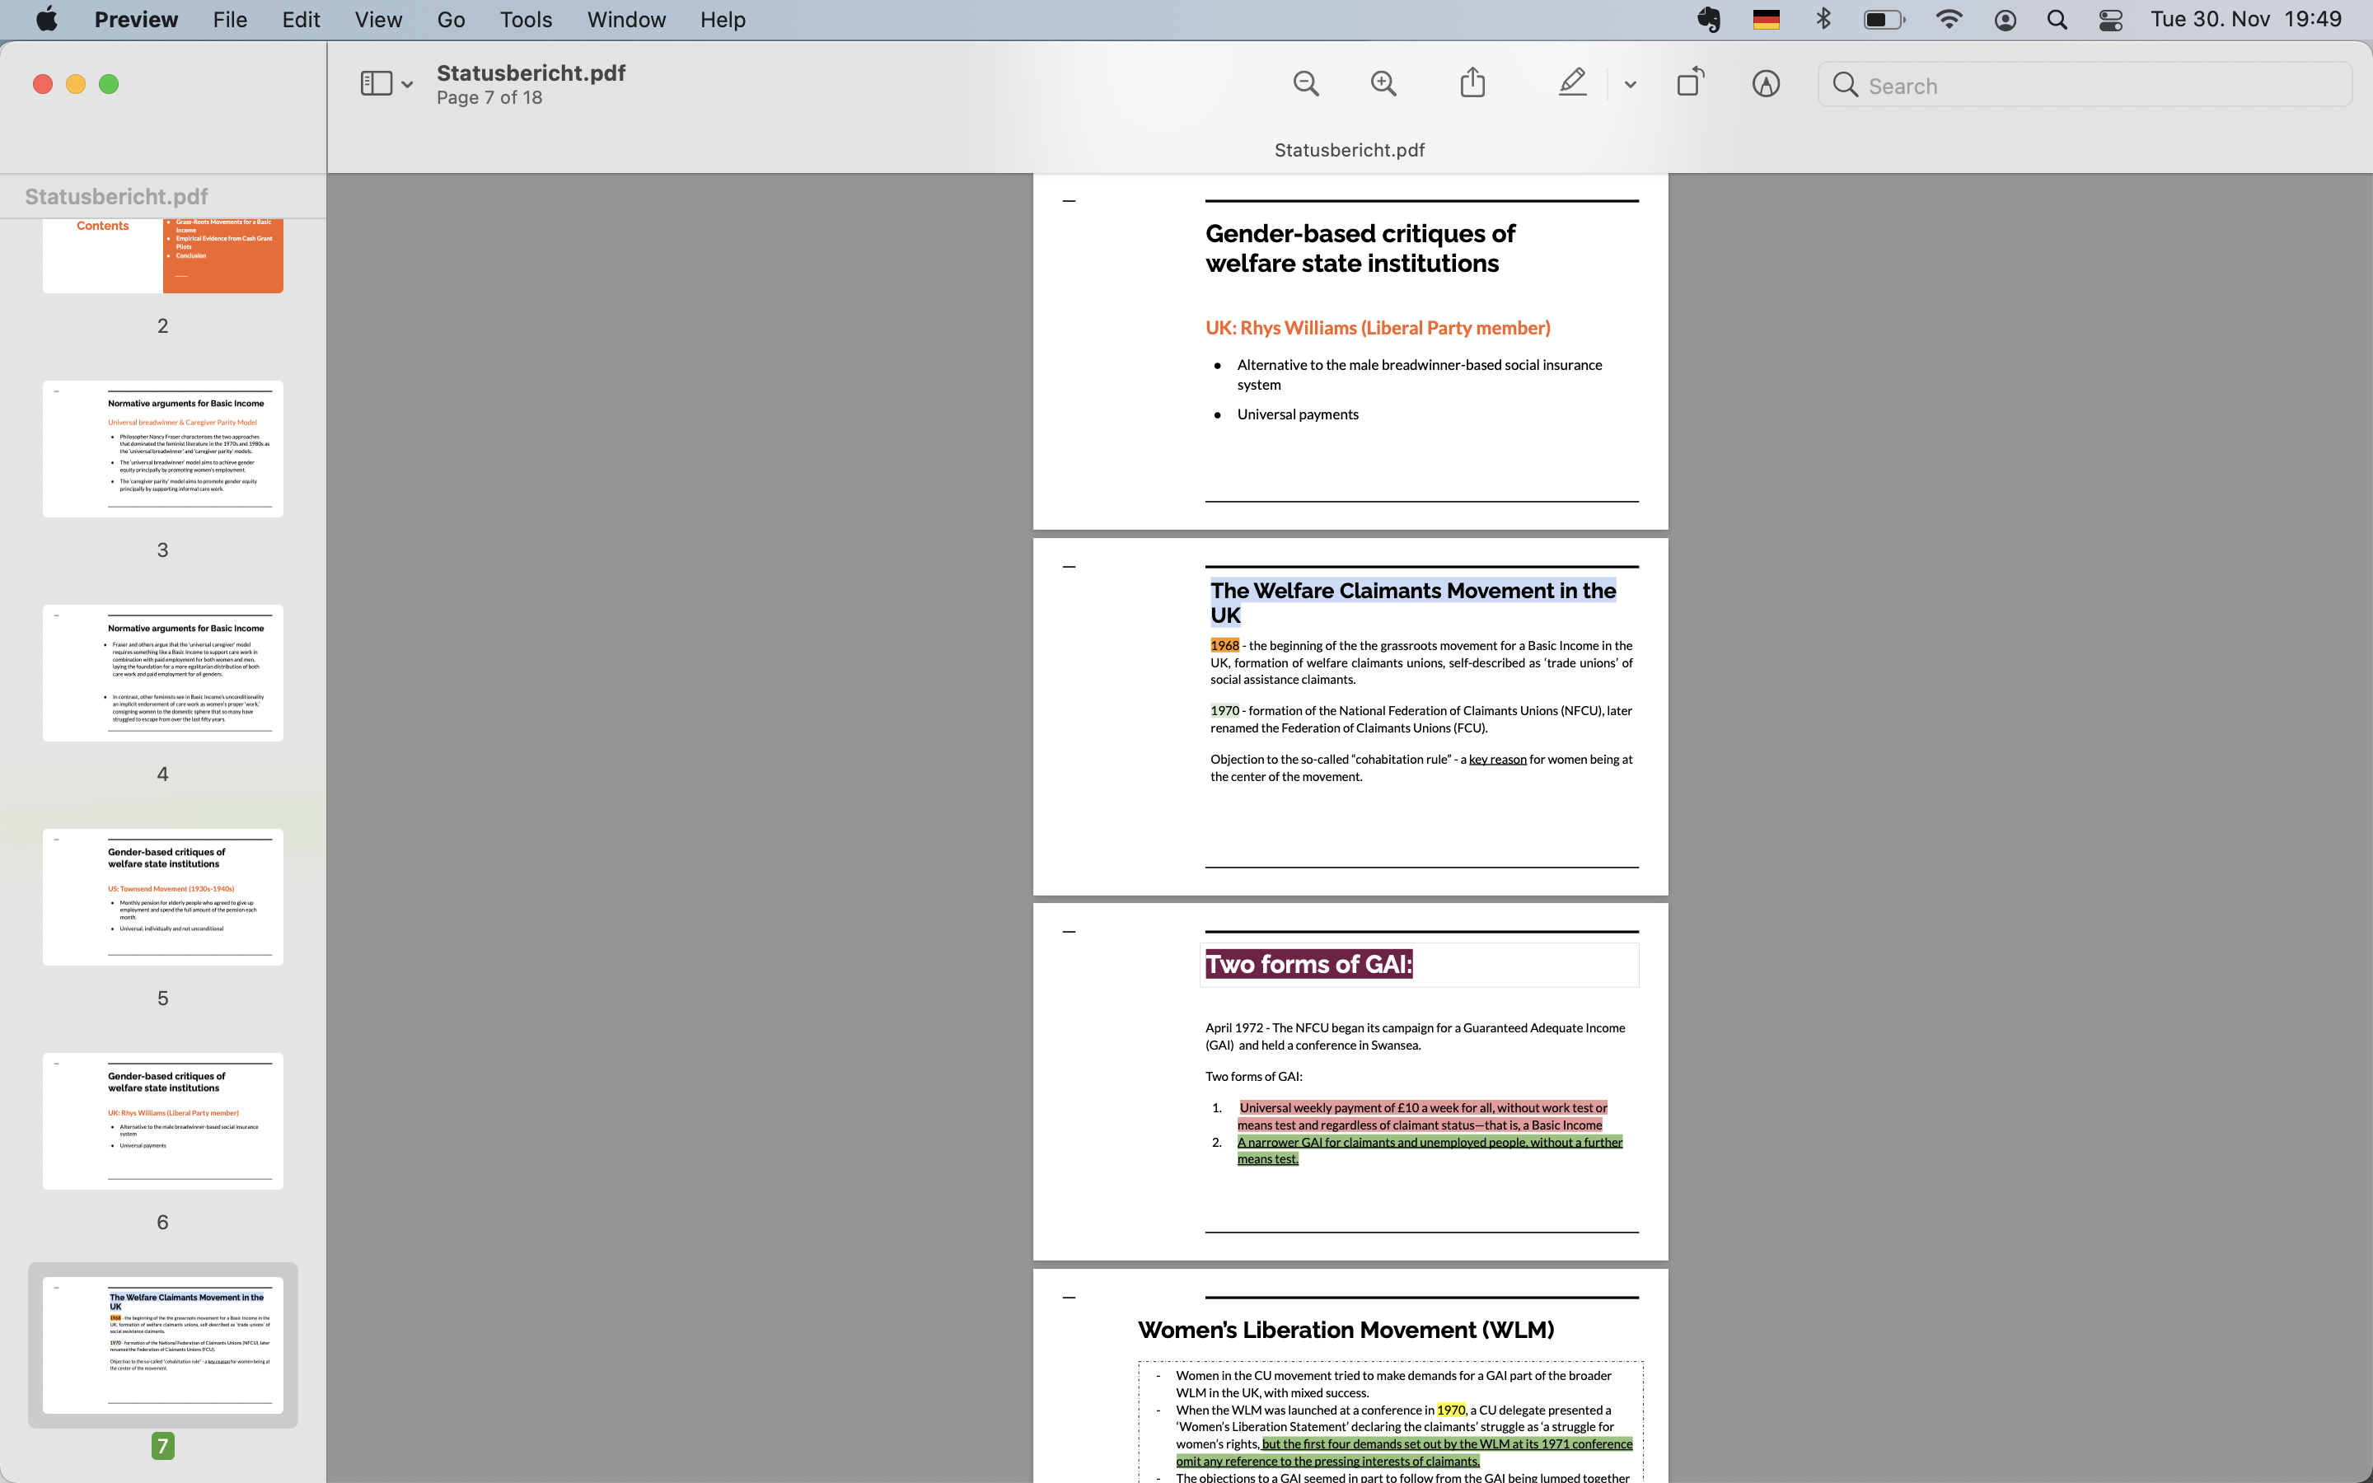Open Bluetooth status menu
Screen dimensions: 2373x1483
tap(1823, 20)
